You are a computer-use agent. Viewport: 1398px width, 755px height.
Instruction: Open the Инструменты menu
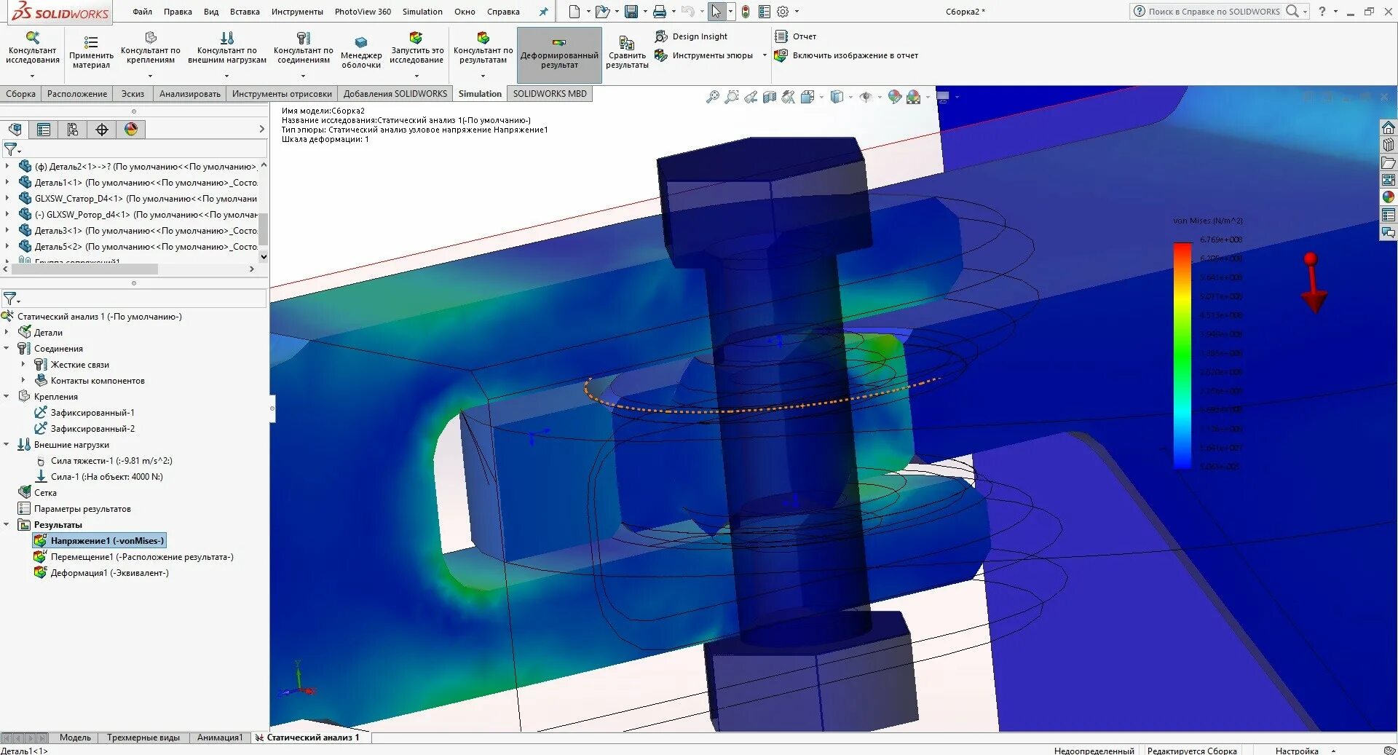297,12
